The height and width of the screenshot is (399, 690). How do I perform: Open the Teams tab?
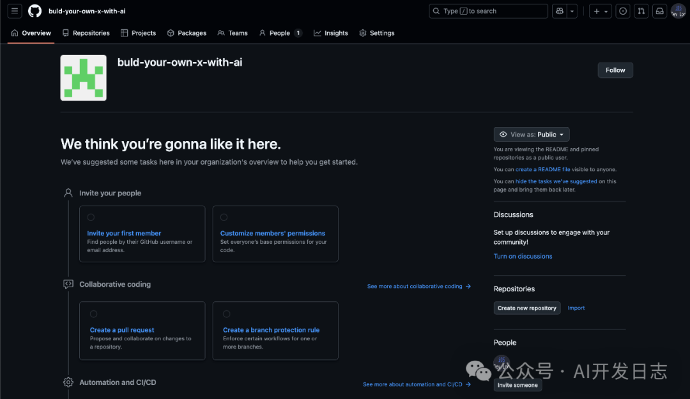233,33
